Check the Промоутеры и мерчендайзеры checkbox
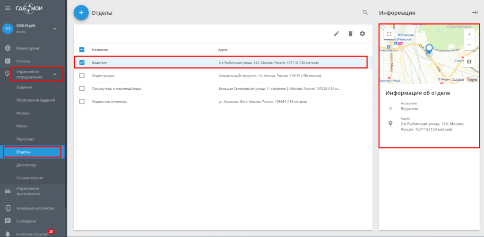The height and width of the screenshot is (237, 484). 82,88
